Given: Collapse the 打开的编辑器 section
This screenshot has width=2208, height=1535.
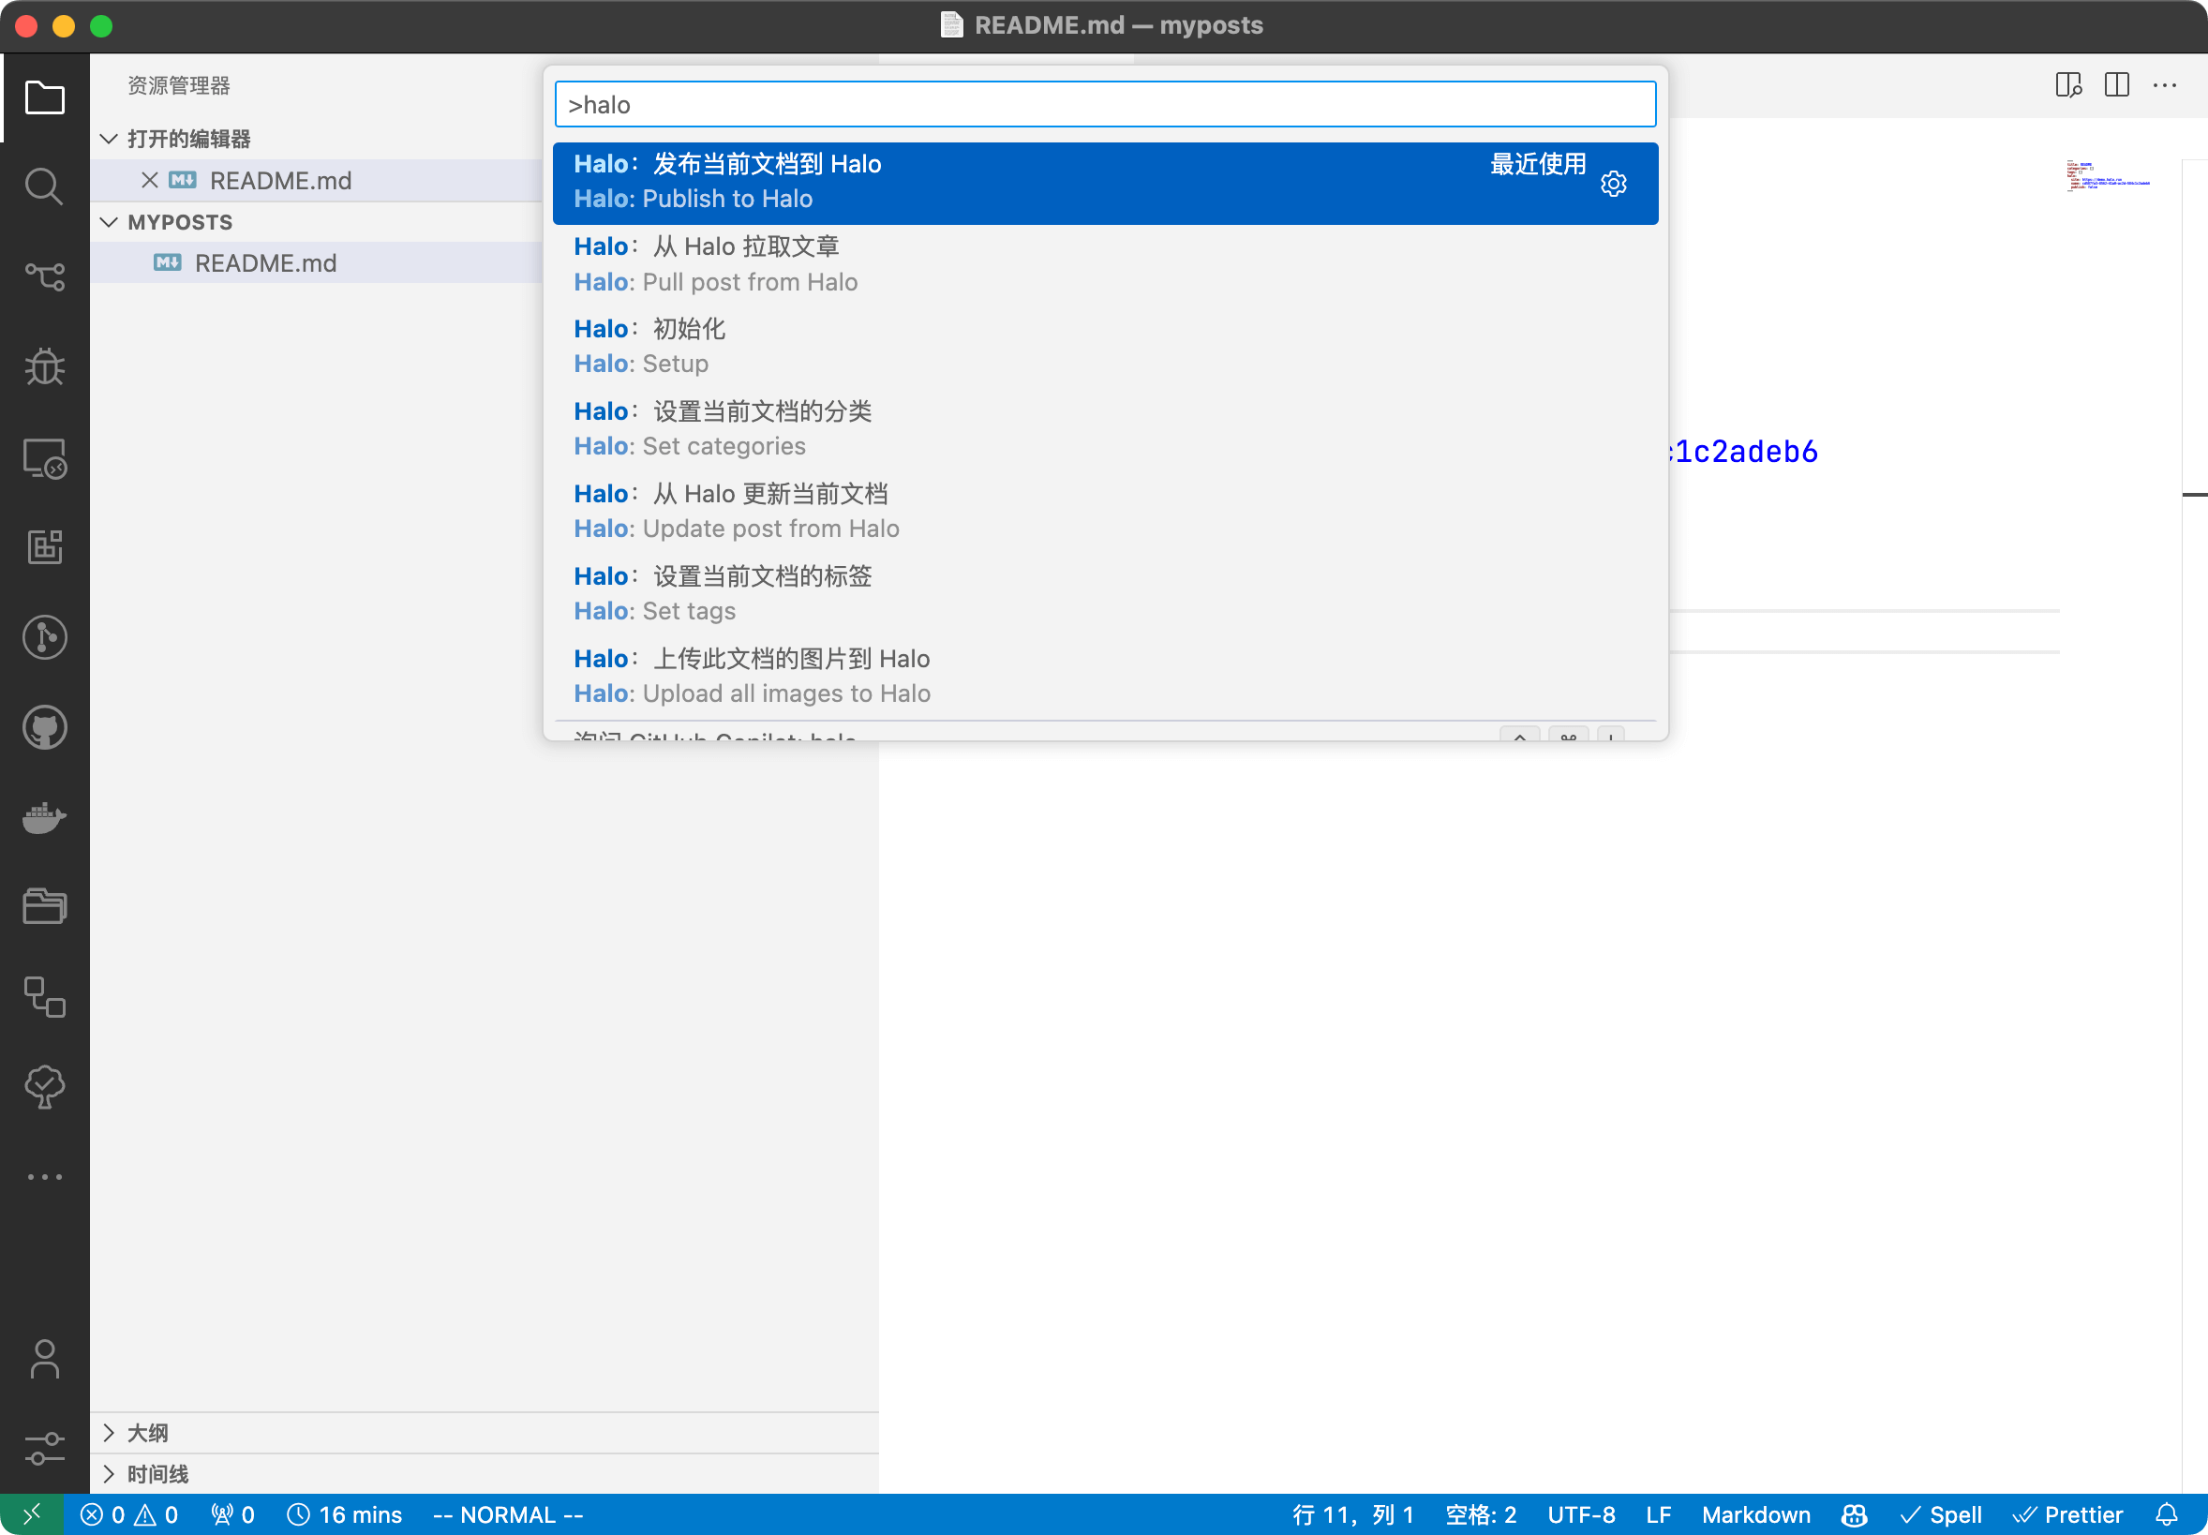Looking at the screenshot, I should click(x=110, y=140).
